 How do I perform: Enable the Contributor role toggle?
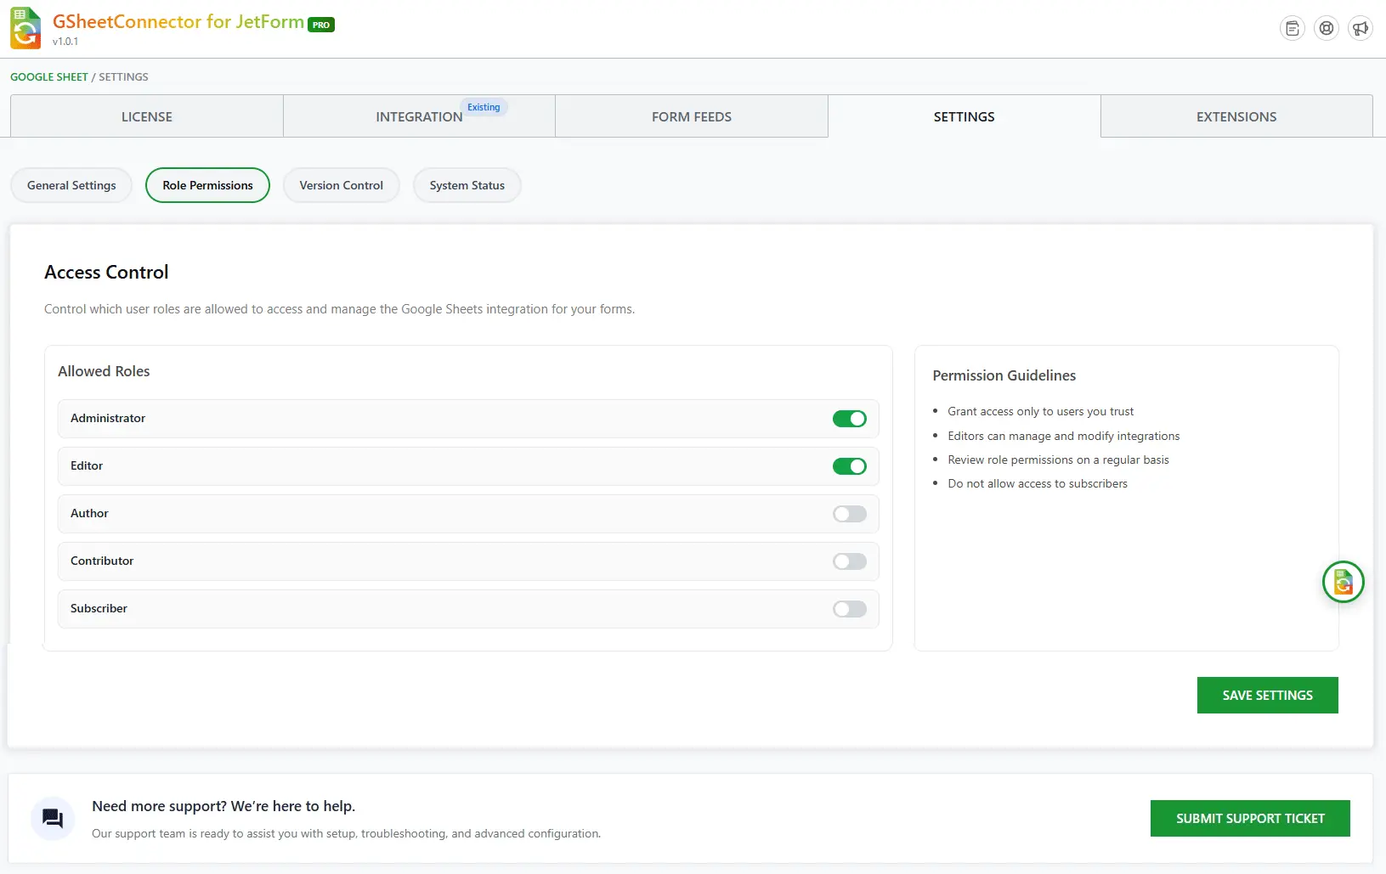point(849,561)
